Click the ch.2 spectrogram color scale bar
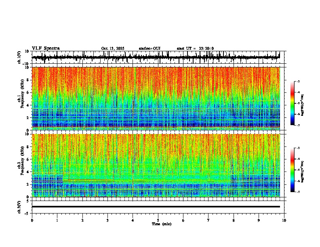The height and width of the screenshot is (247, 320). (293, 170)
